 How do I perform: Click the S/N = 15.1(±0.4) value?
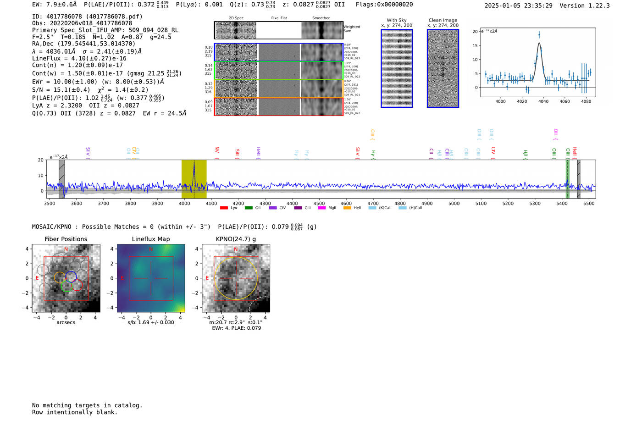point(61,90)
